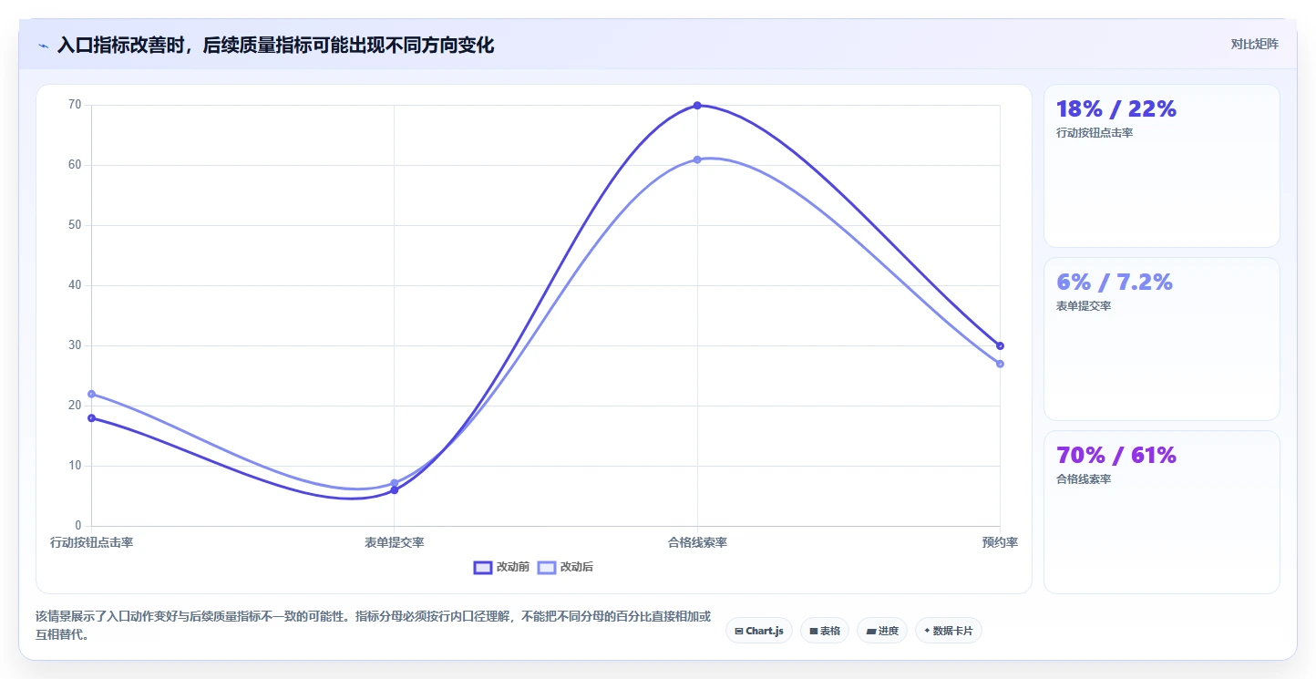This screenshot has height=679, width=1316.
Task: Click the 改动后 legend color box
Action: click(547, 567)
